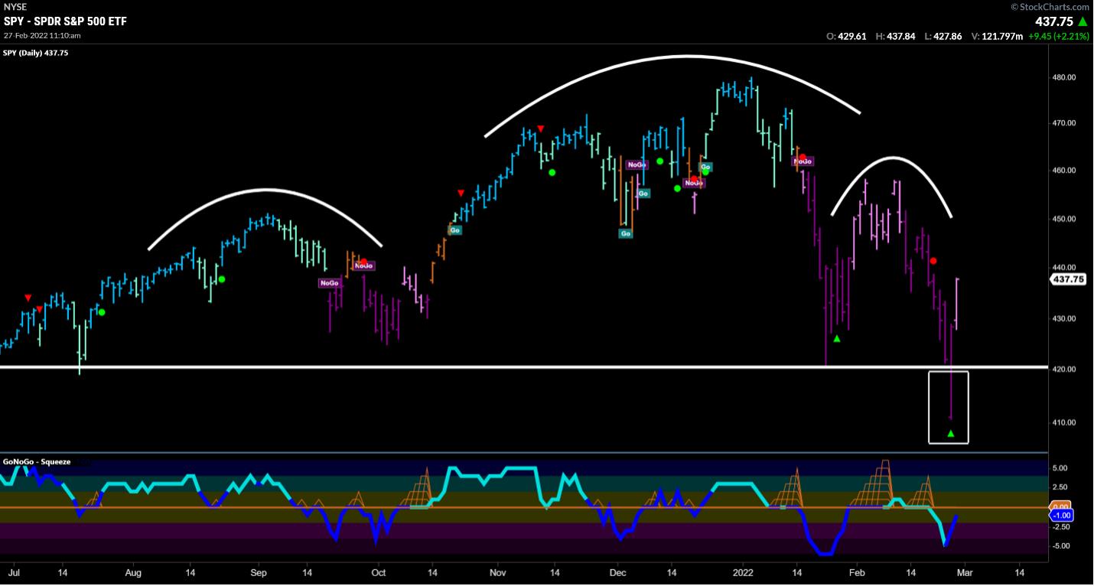The width and height of the screenshot is (1094, 586).
Task: Select the green circle below the August pullback
Action: pyautogui.click(x=222, y=279)
